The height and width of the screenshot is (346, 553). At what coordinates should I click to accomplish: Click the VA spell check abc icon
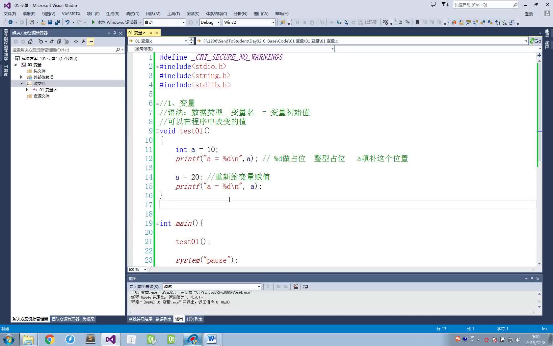coord(504,22)
